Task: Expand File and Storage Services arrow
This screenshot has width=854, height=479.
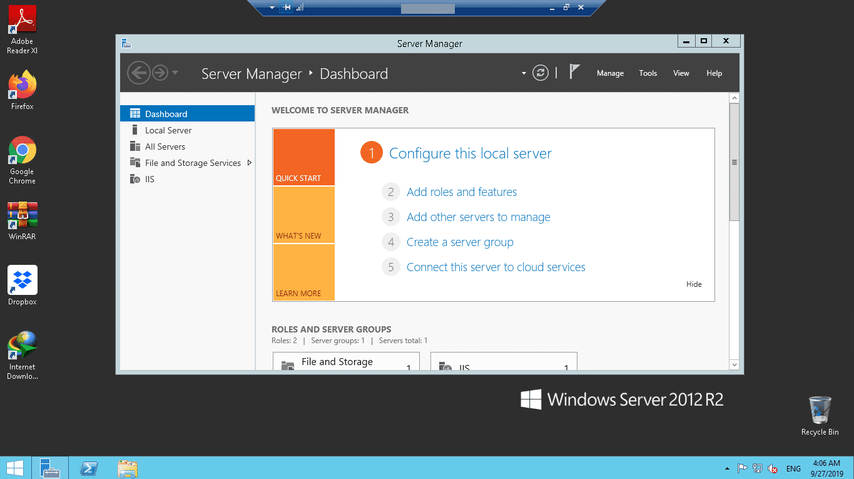Action: click(250, 163)
